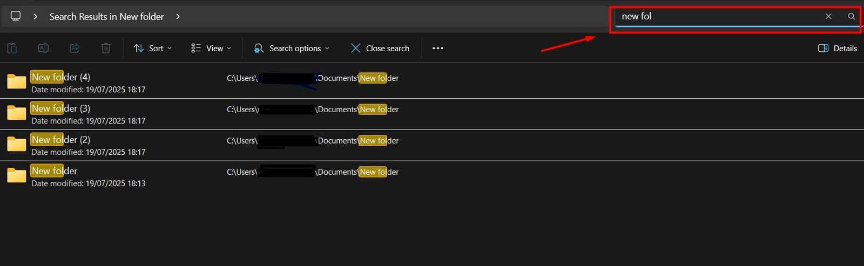Click date modified text under New folder (4)
864x266 pixels.
click(x=89, y=90)
